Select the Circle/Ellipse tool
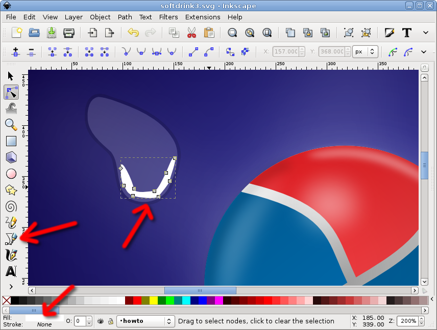The width and height of the screenshot is (437, 330). [x=11, y=174]
